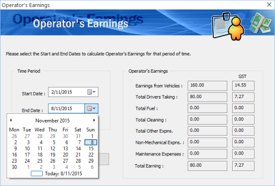
Task: Choose November 20 in the calendar
Action: [x=65, y=154]
